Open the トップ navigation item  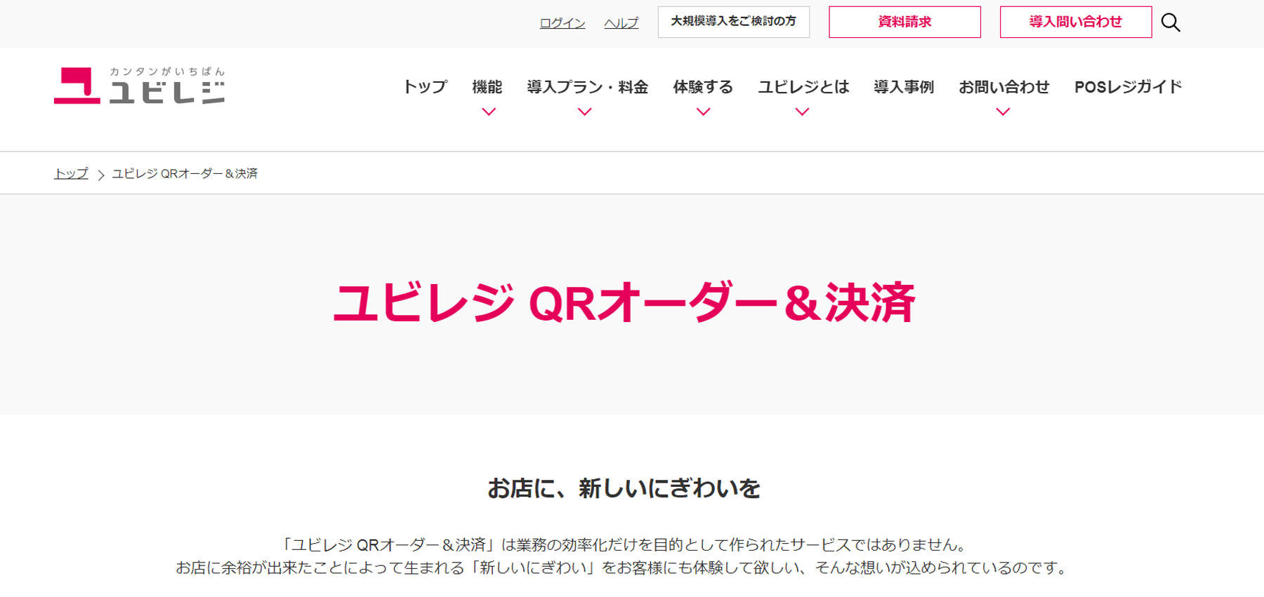click(x=425, y=87)
